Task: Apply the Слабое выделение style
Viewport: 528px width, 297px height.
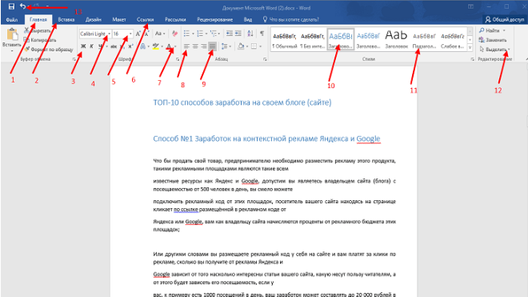Action: tap(452, 40)
